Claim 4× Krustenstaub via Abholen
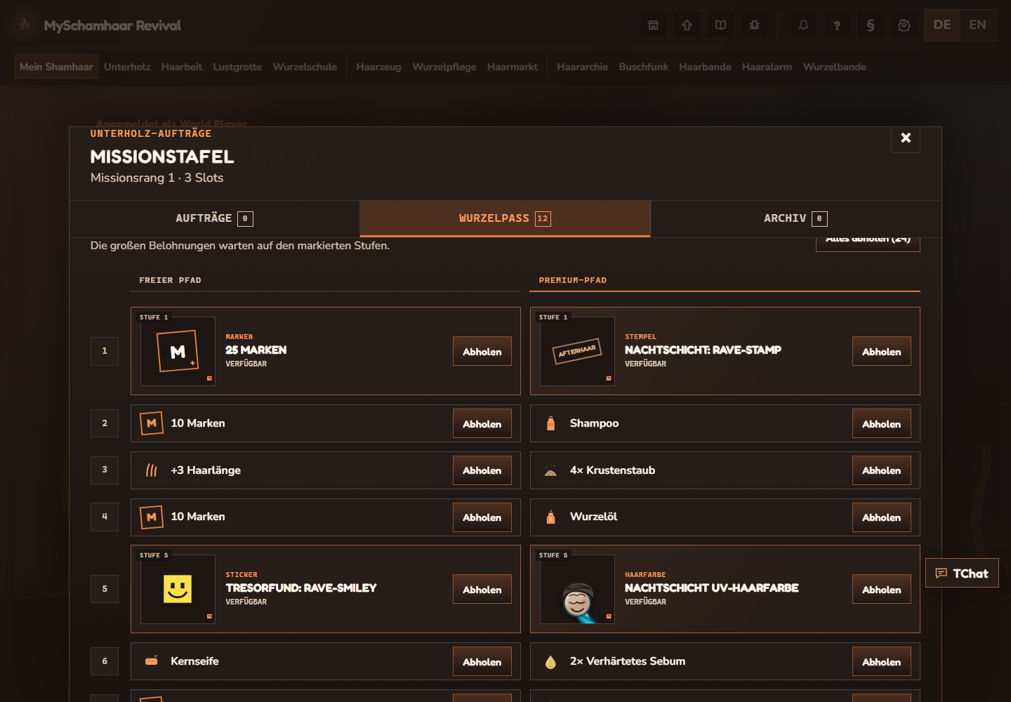This screenshot has height=702, width=1011. point(882,470)
